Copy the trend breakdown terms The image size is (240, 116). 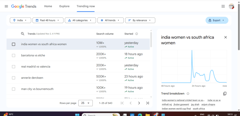coord(225,94)
